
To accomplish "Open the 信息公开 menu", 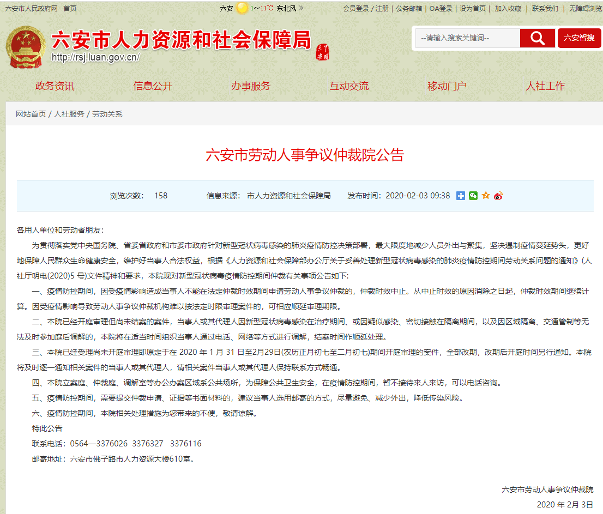I will tap(153, 86).
